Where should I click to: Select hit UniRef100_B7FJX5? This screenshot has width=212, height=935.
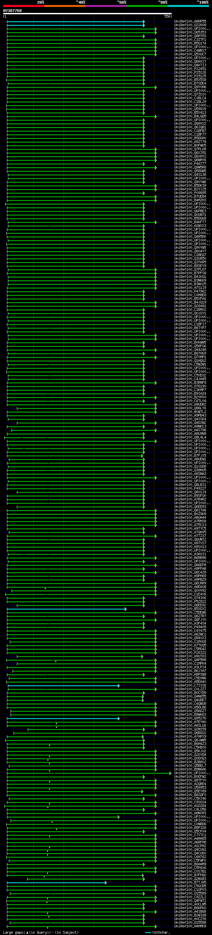point(190,455)
